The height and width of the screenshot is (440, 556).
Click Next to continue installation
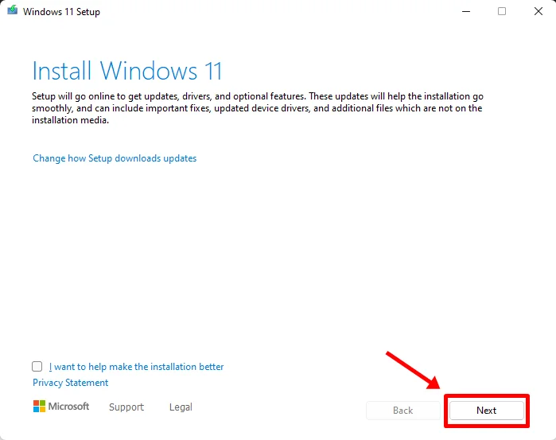pos(487,411)
